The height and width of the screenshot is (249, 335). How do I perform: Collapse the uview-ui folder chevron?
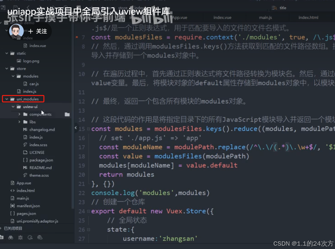click(13, 106)
